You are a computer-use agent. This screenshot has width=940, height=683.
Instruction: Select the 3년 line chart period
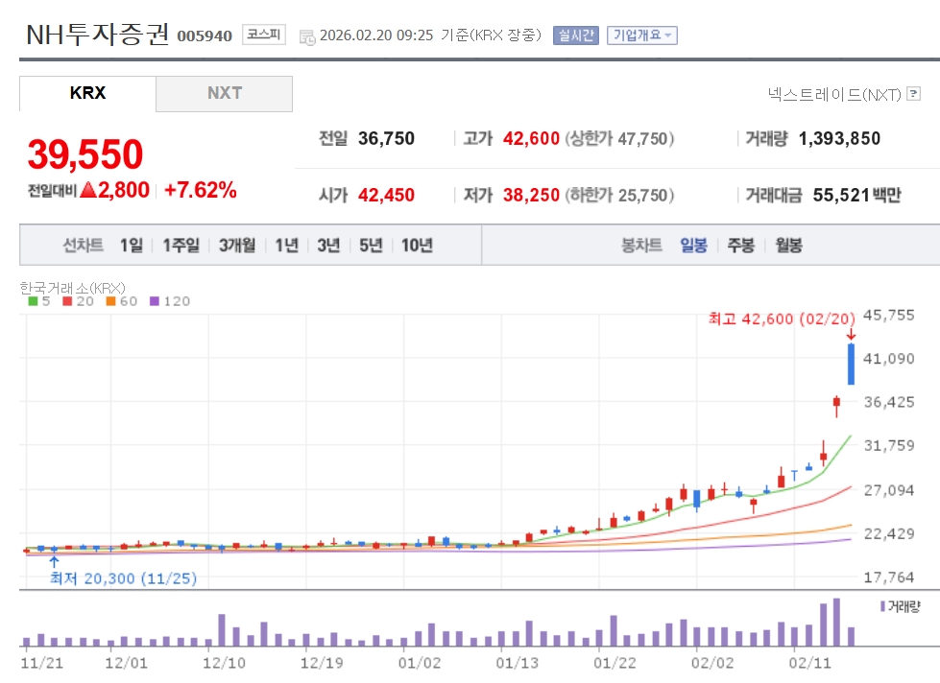coord(328,245)
